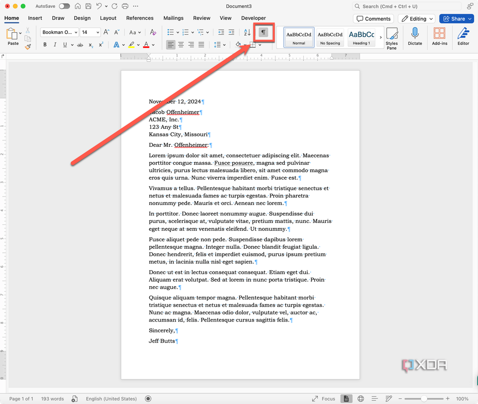Screen dimensions: 478x404
Task: Toggle the Show Paragraph Marks icon
Action: 263,33
